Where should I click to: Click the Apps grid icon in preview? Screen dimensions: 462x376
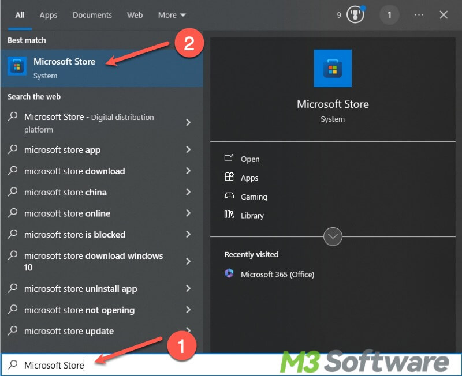pos(229,176)
